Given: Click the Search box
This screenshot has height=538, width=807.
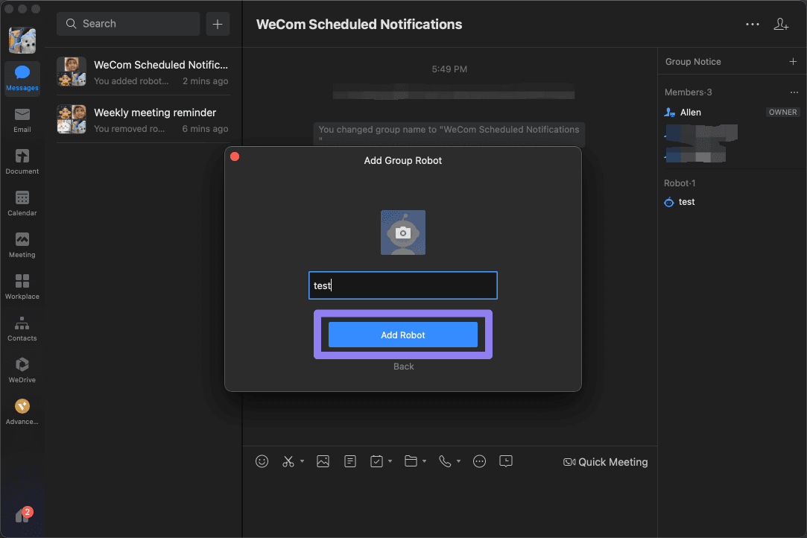Looking at the screenshot, I should 128,24.
